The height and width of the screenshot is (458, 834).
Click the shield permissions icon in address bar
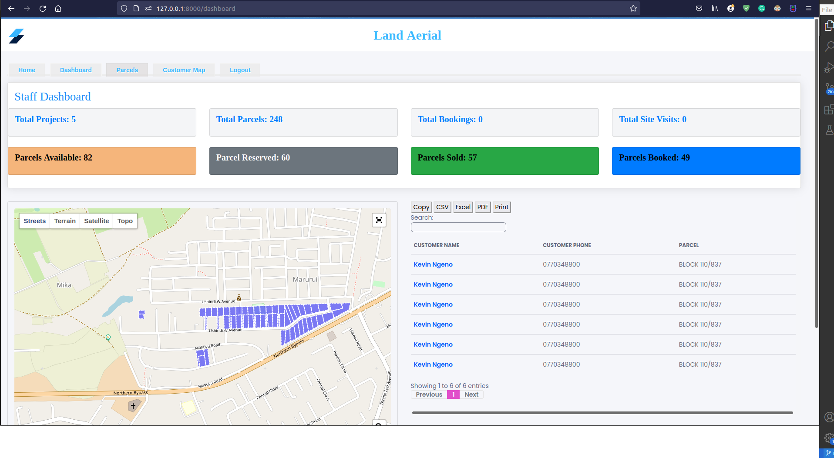point(124,8)
